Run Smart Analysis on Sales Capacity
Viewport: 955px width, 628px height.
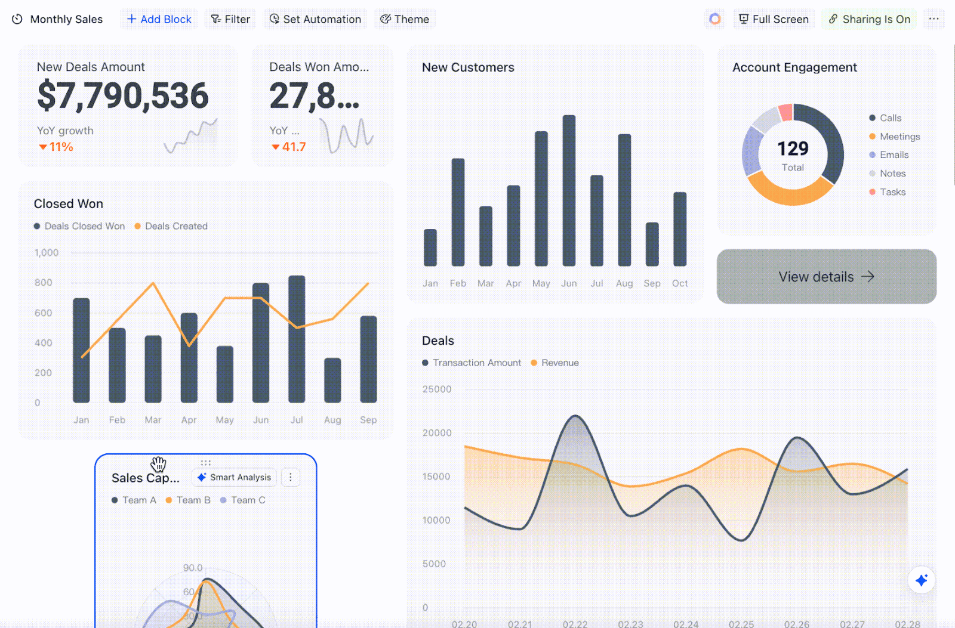click(x=233, y=477)
